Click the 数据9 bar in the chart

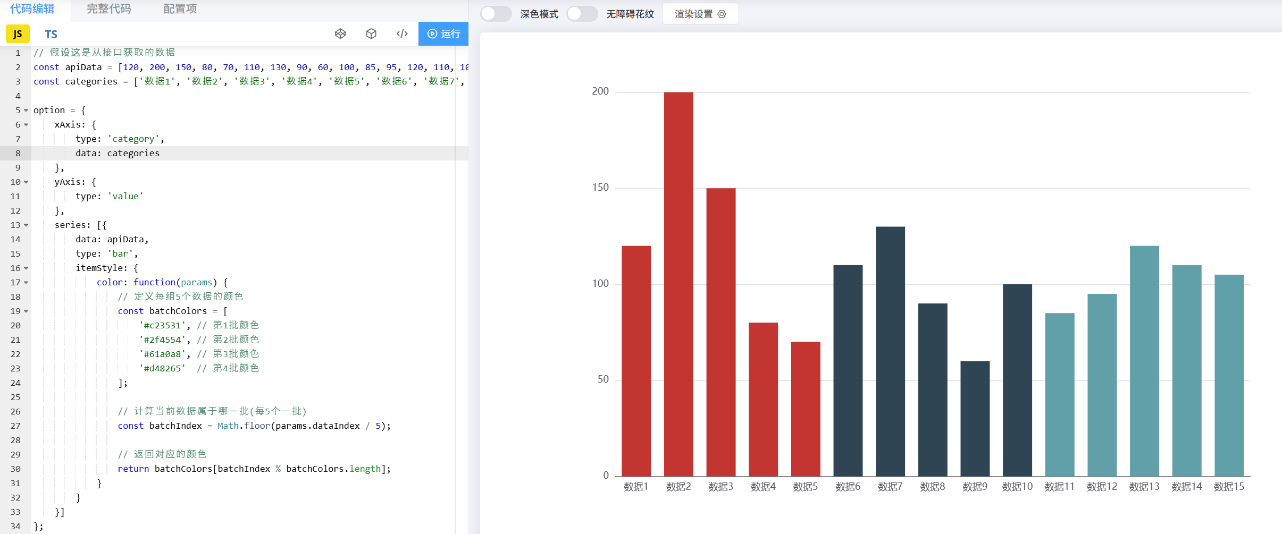tap(975, 419)
